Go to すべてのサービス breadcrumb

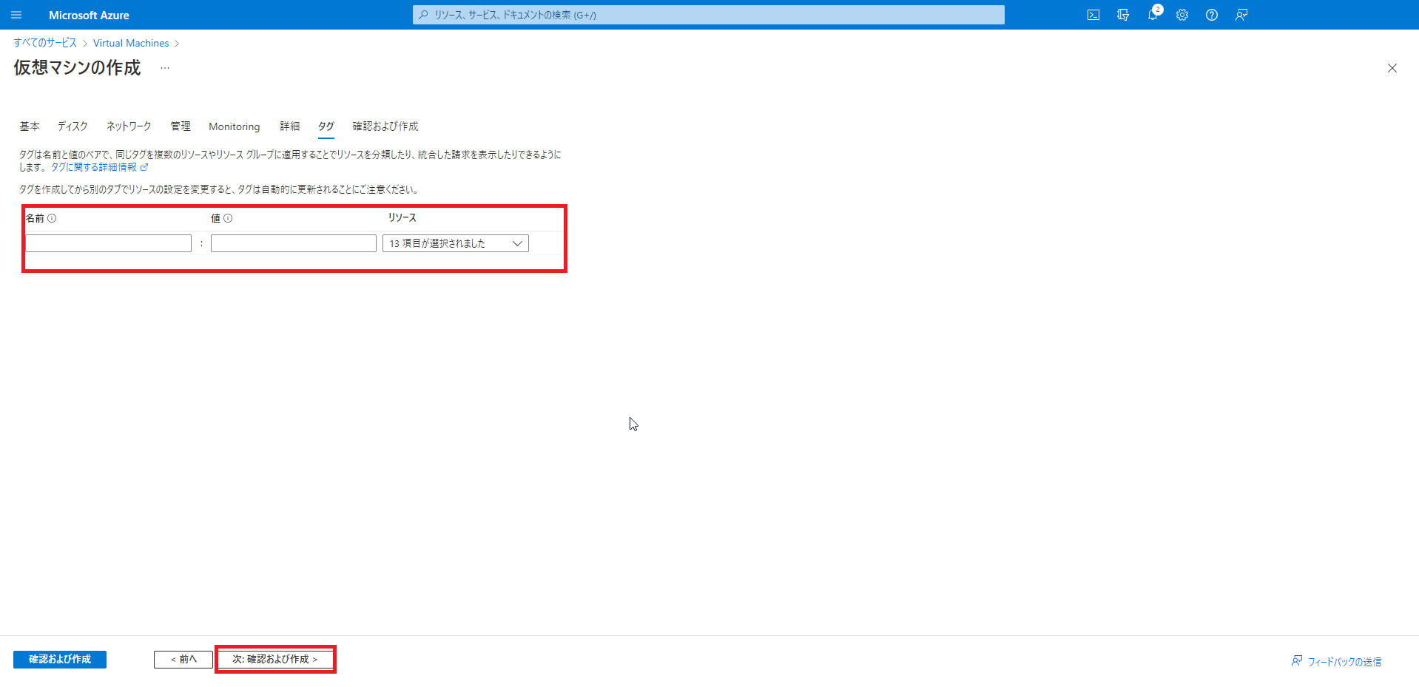[45, 43]
